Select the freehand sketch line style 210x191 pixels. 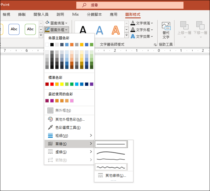click(111, 159)
